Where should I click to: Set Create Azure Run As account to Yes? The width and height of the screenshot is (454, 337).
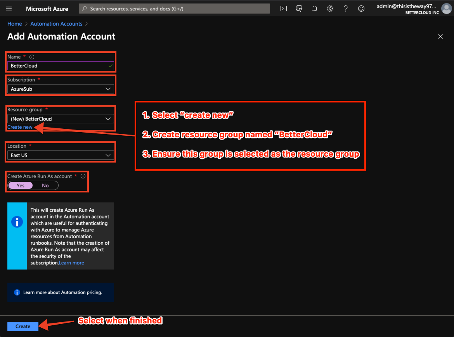pos(20,185)
